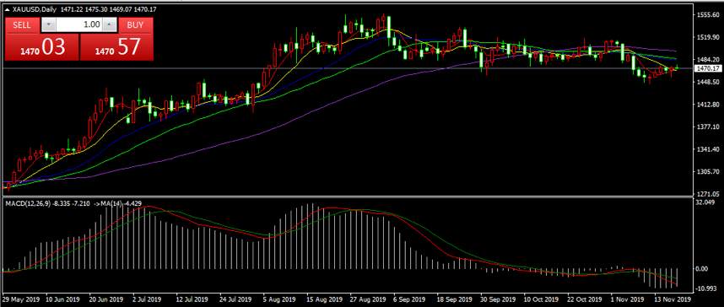The width and height of the screenshot is (724, 307).
Task: Select the 1.00 volume input field
Action: click(x=79, y=25)
